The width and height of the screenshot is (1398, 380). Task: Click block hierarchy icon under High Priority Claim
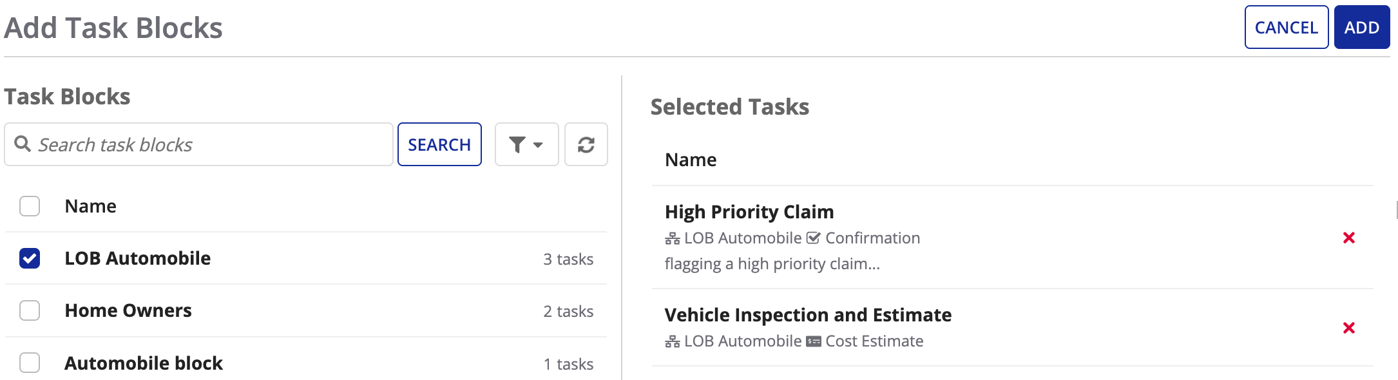coord(673,238)
